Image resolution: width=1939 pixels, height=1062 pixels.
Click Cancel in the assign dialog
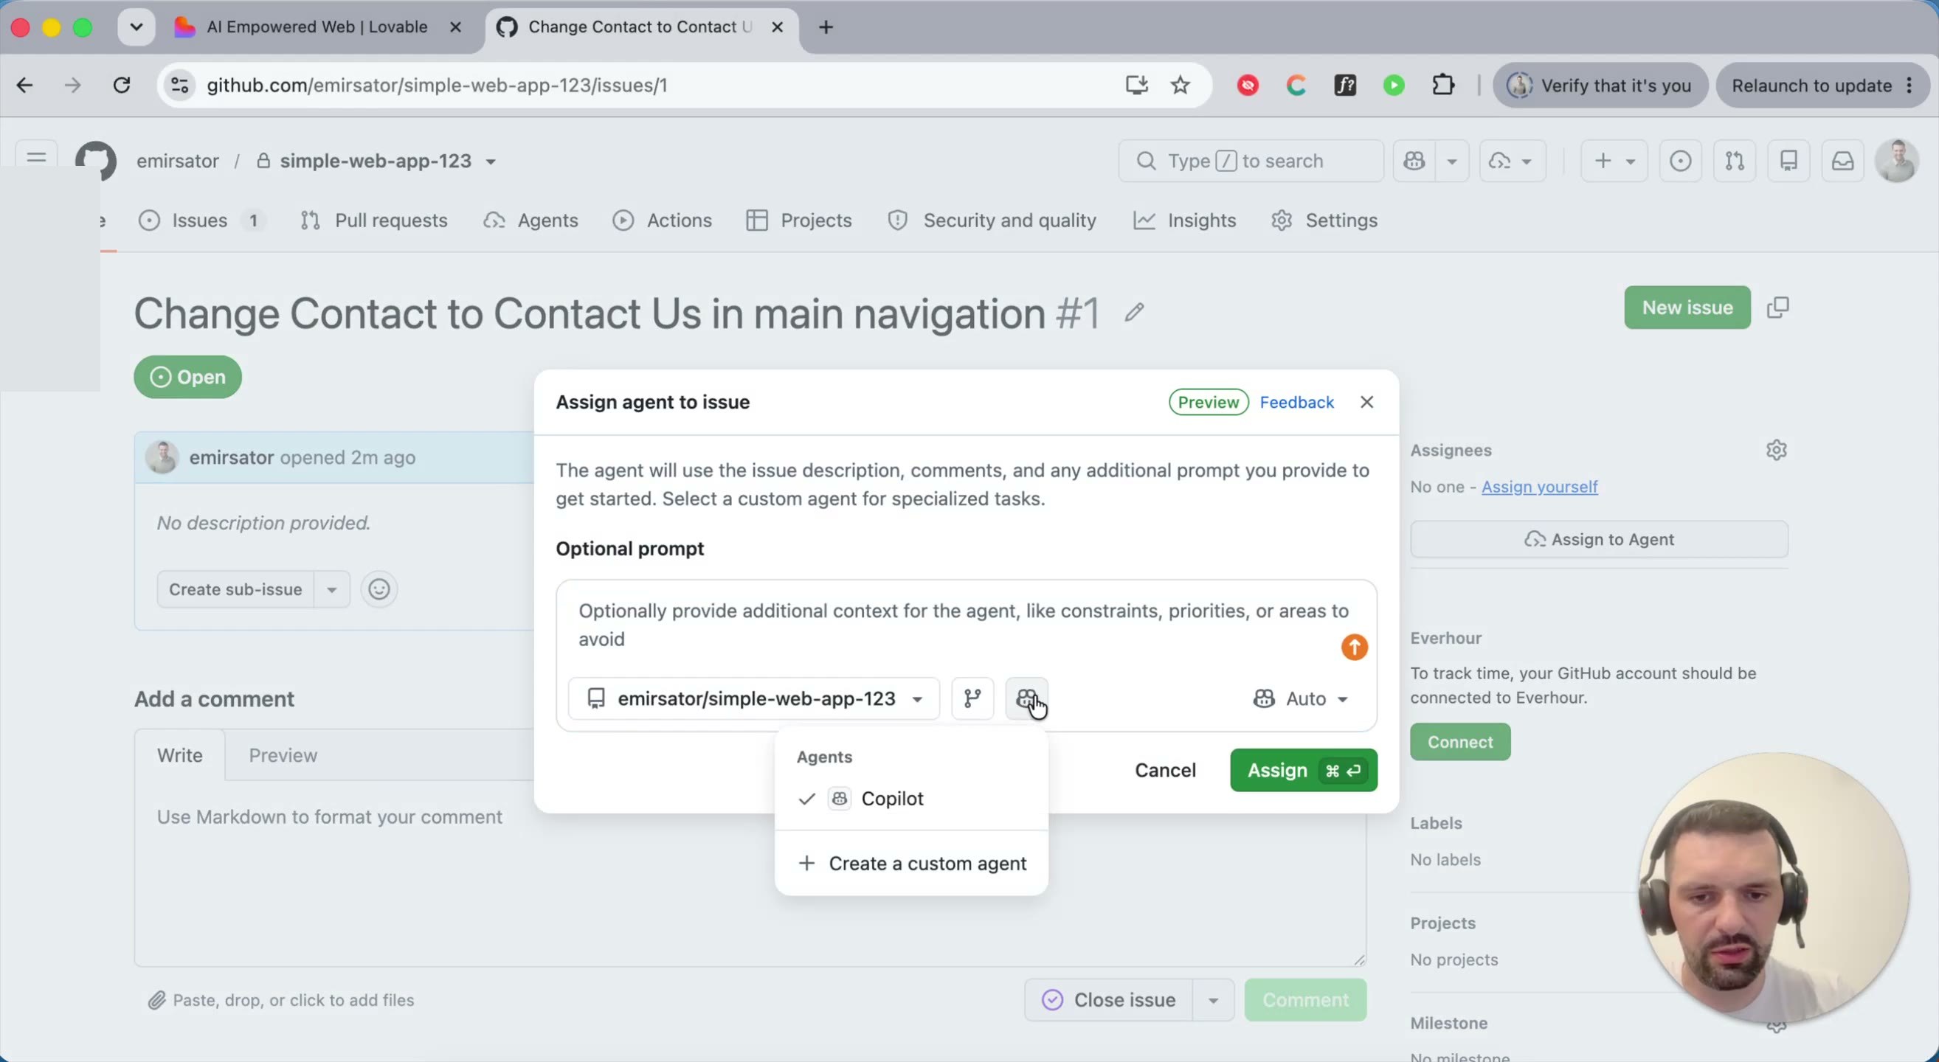pyautogui.click(x=1165, y=770)
